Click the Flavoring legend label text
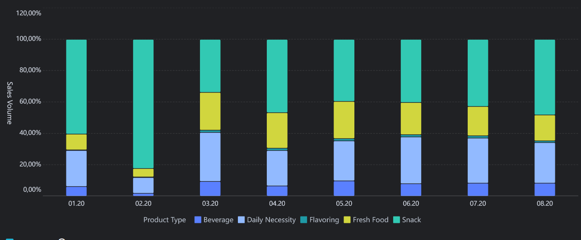 tap(324, 220)
